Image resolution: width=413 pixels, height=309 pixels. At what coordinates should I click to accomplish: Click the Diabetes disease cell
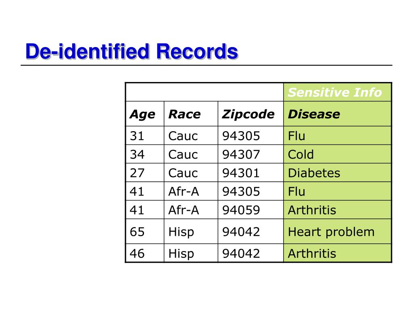click(338, 173)
